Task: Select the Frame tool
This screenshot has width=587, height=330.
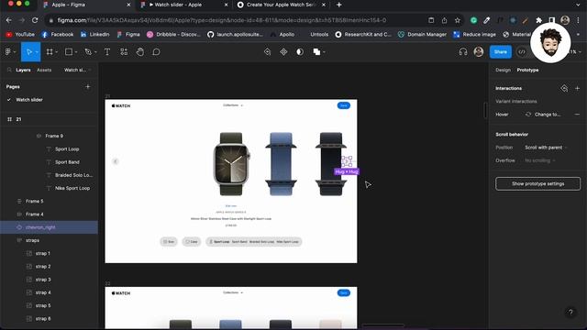Action: tap(50, 52)
